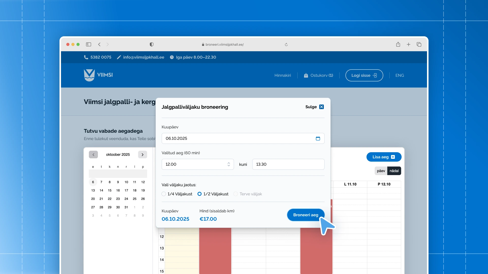Click the plus icon on Lisa aeg button
The image size is (488, 274).
point(393,157)
